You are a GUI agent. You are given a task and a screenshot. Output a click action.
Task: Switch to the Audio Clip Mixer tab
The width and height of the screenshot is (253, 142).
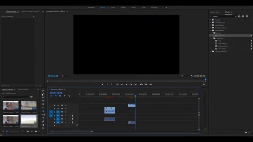30,11
